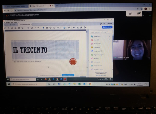
Task: Expand the Esporta PDF chevron
Action: click(110, 36)
